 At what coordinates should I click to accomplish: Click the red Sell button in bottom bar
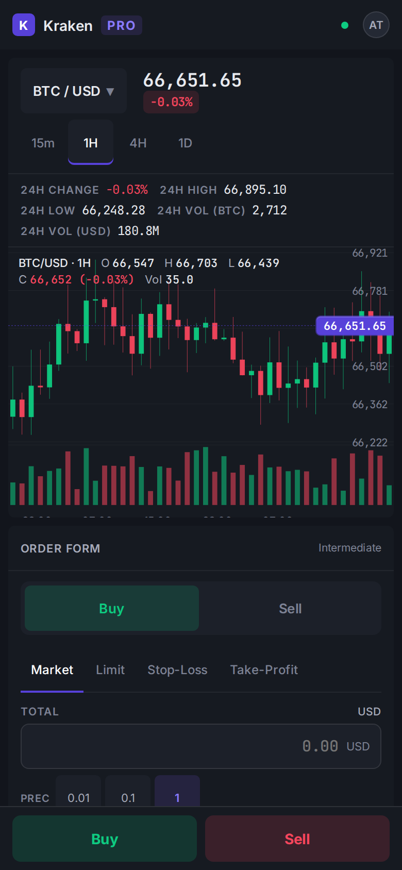click(x=297, y=839)
